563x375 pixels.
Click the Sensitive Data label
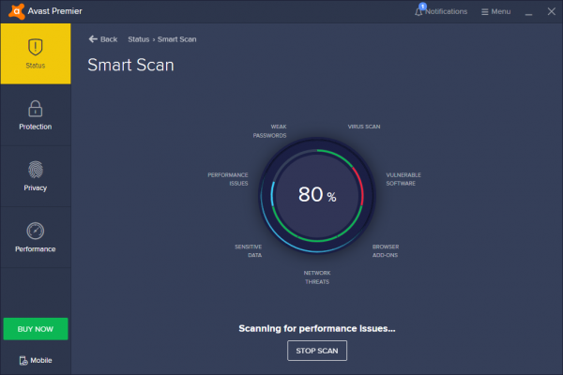[248, 250]
